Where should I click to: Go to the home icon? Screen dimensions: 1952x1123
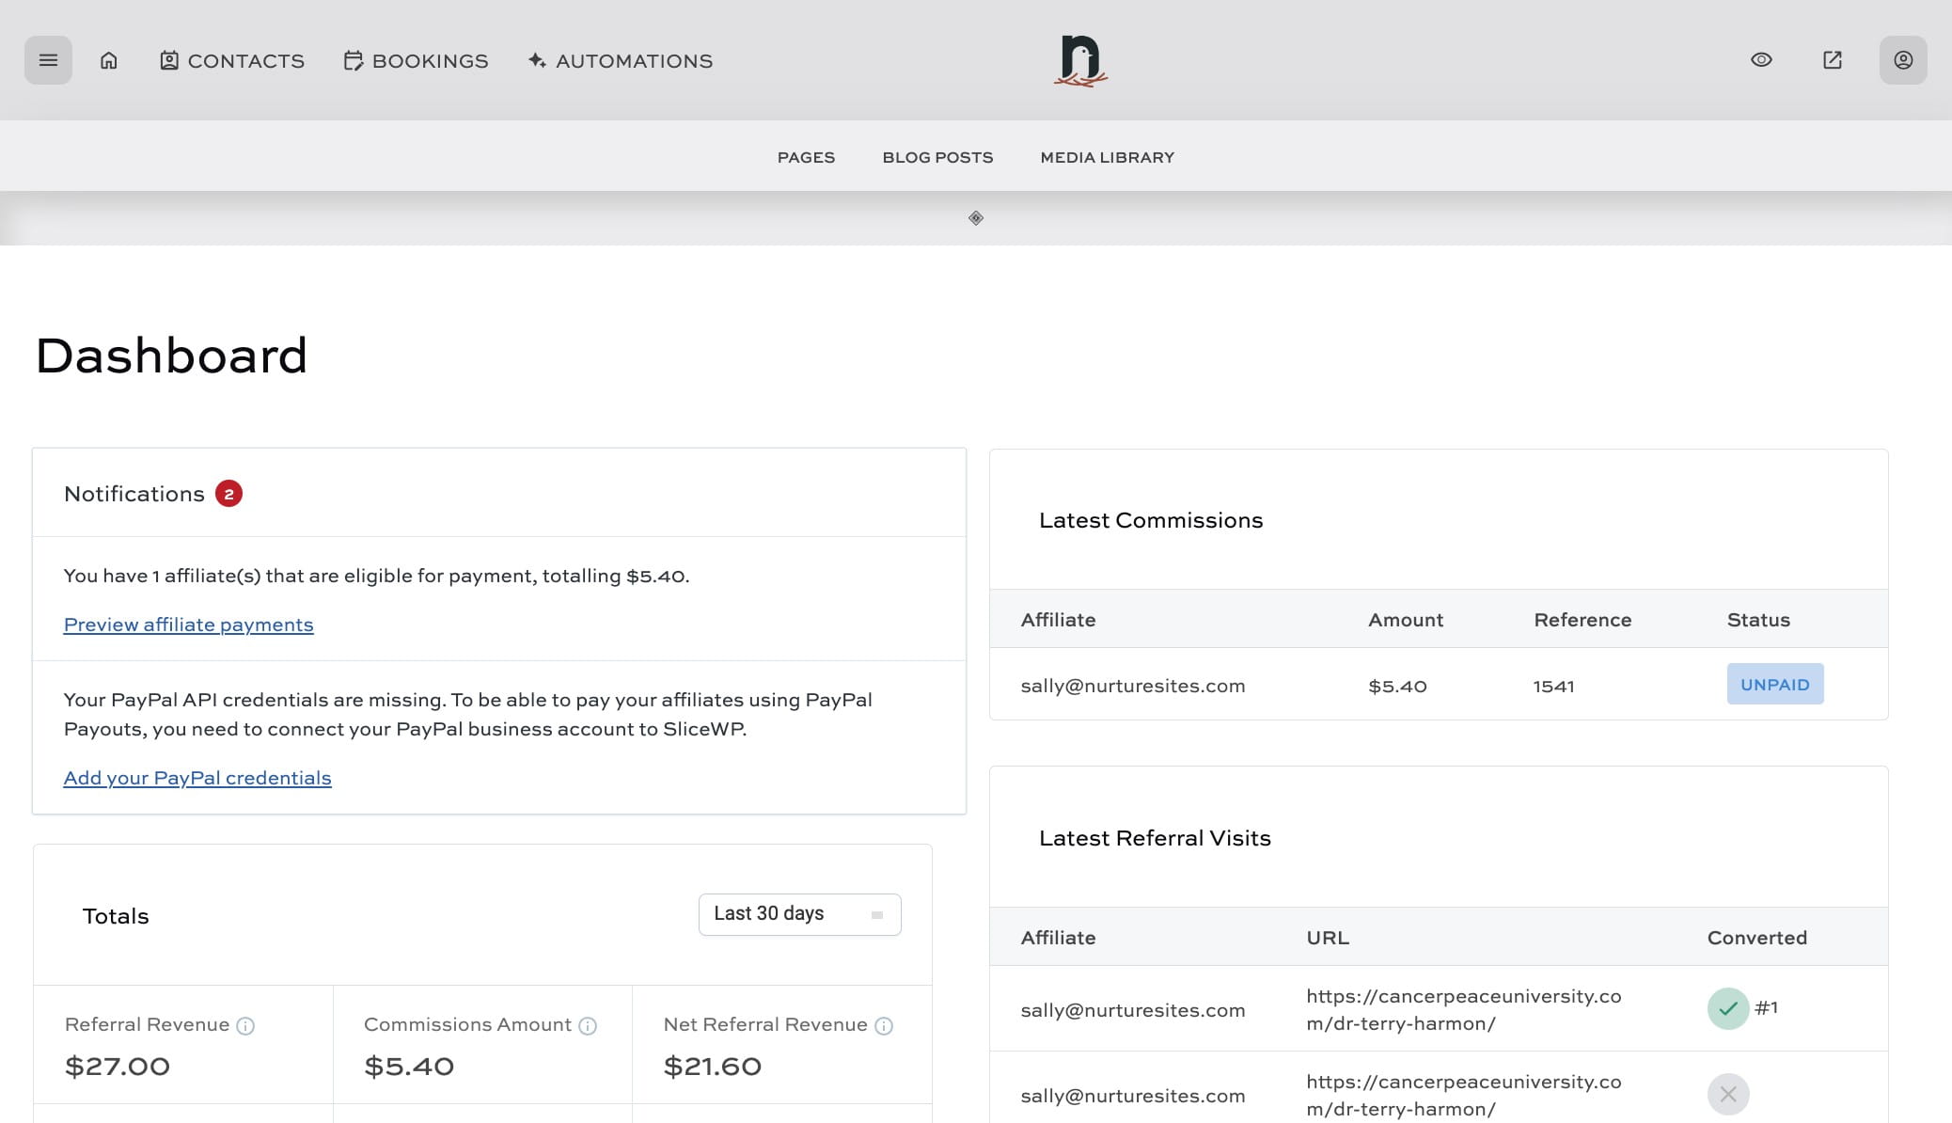(x=109, y=60)
